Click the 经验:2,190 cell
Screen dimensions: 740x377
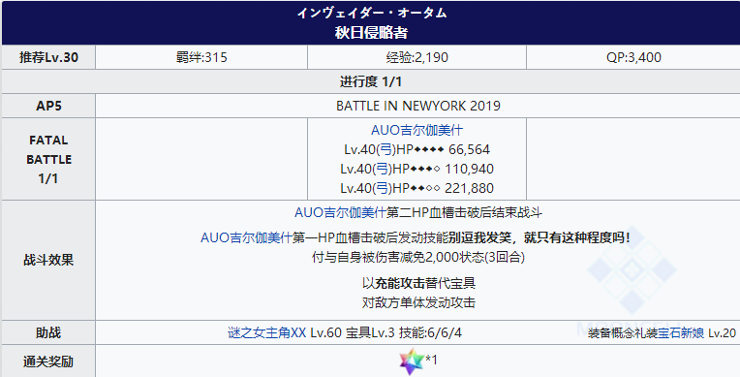(416, 57)
